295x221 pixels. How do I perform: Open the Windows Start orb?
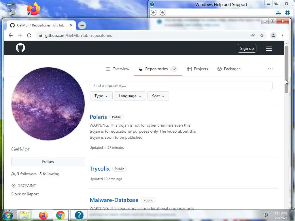[x=7, y=215]
